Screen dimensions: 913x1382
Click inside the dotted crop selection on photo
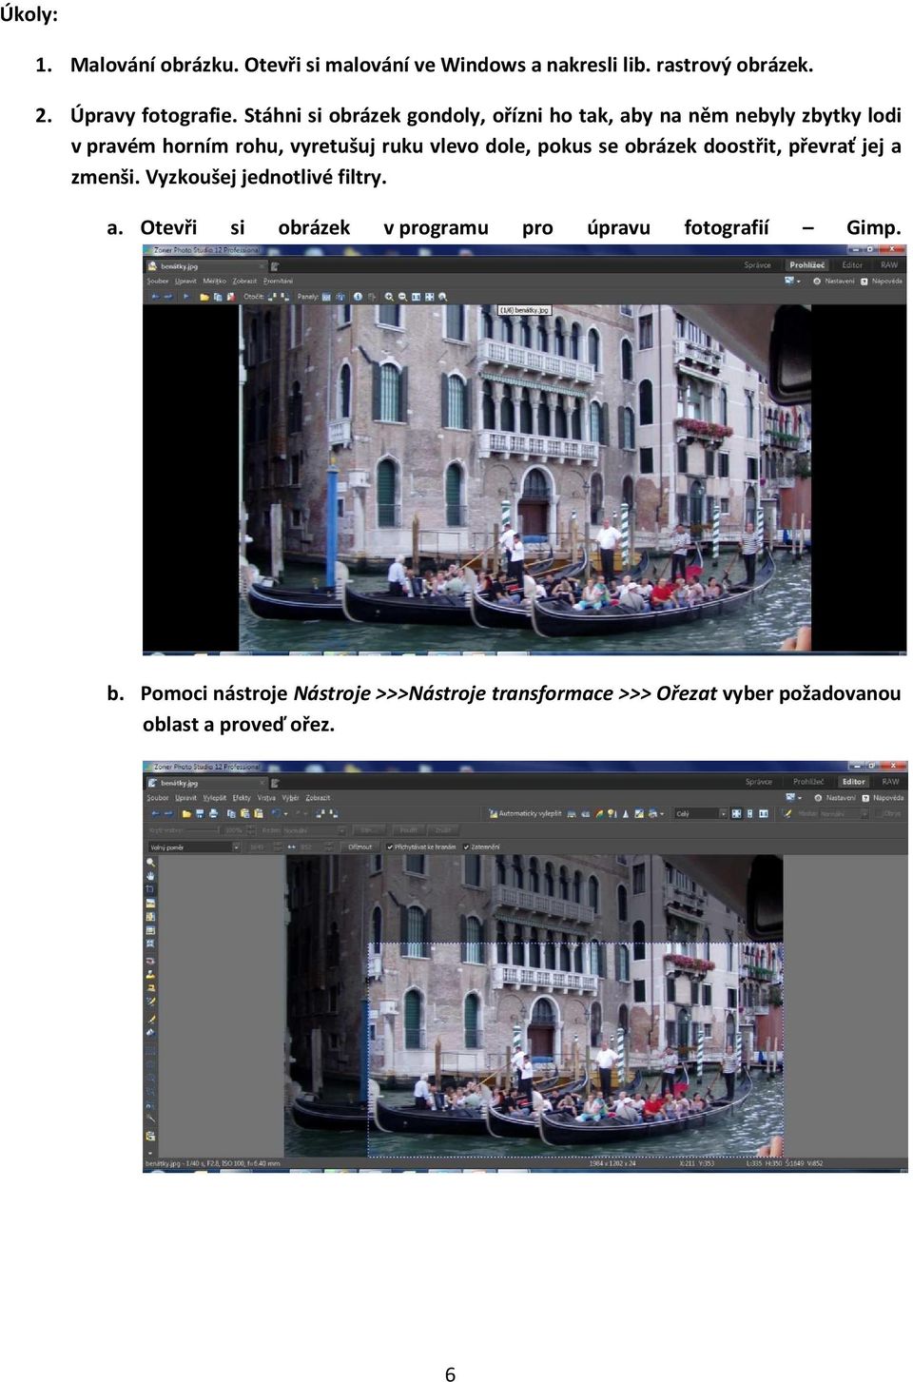pyautogui.click(x=575, y=1050)
